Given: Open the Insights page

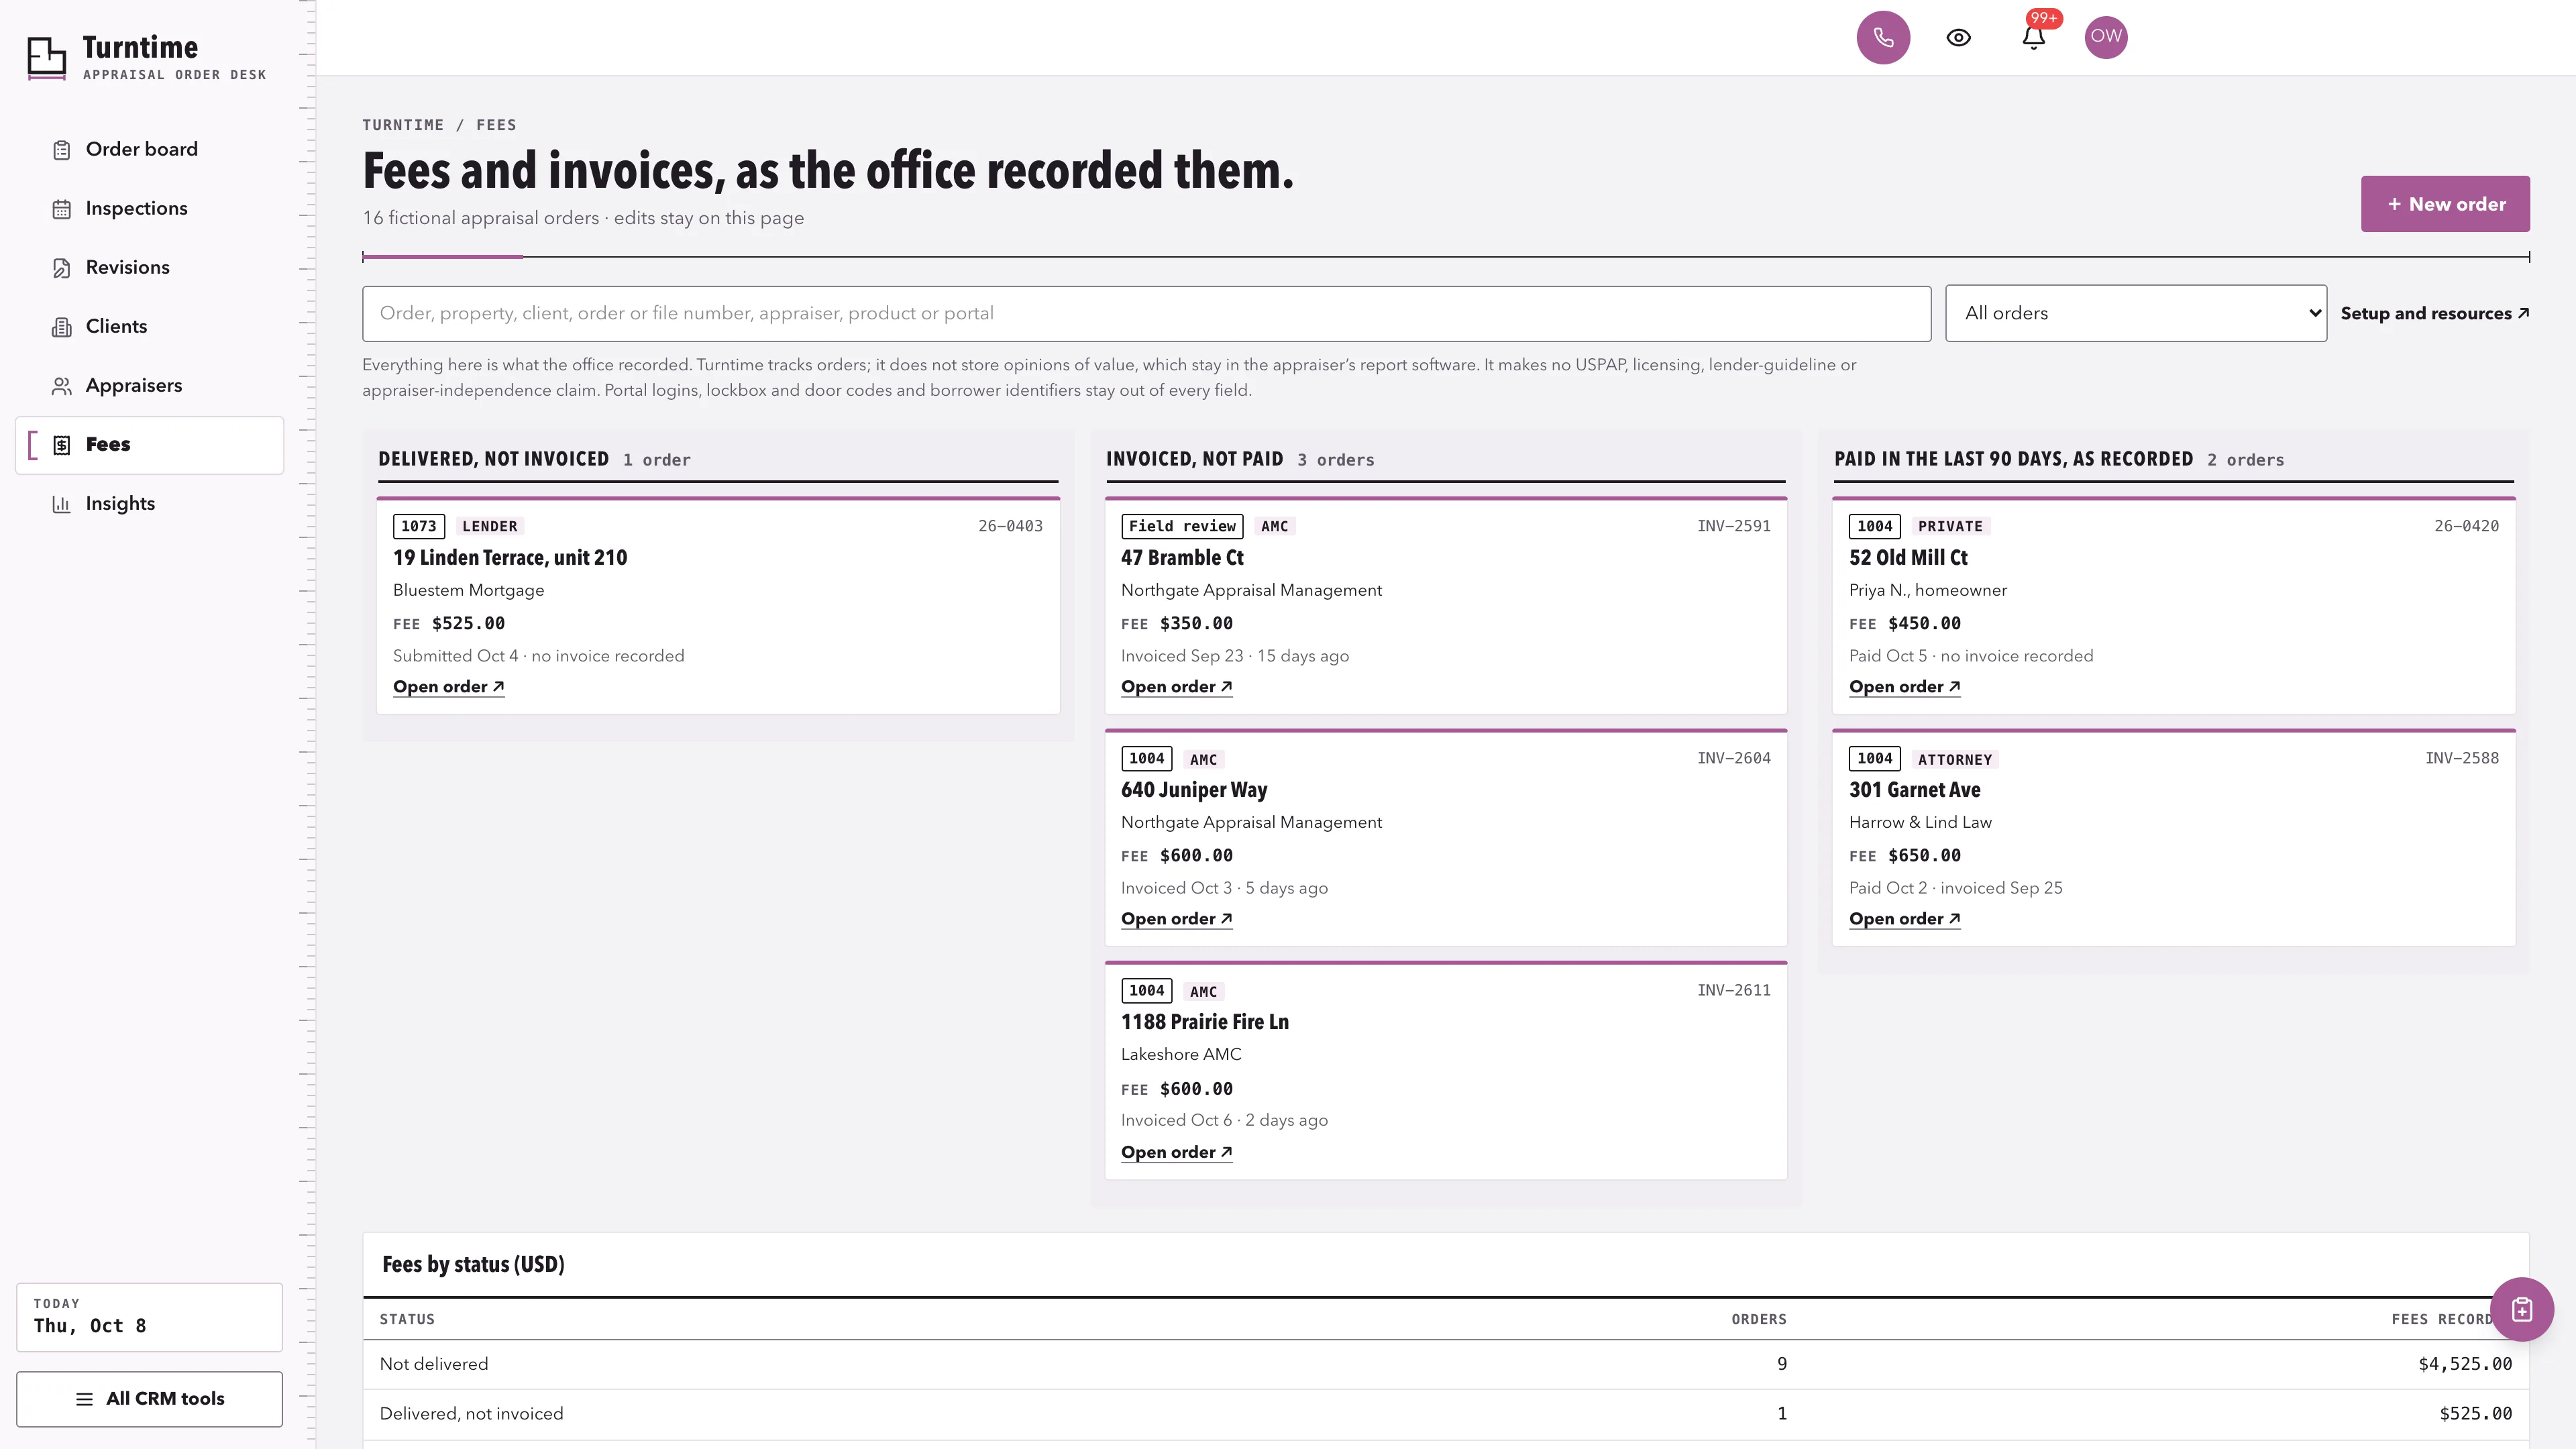Looking at the screenshot, I should (150, 503).
